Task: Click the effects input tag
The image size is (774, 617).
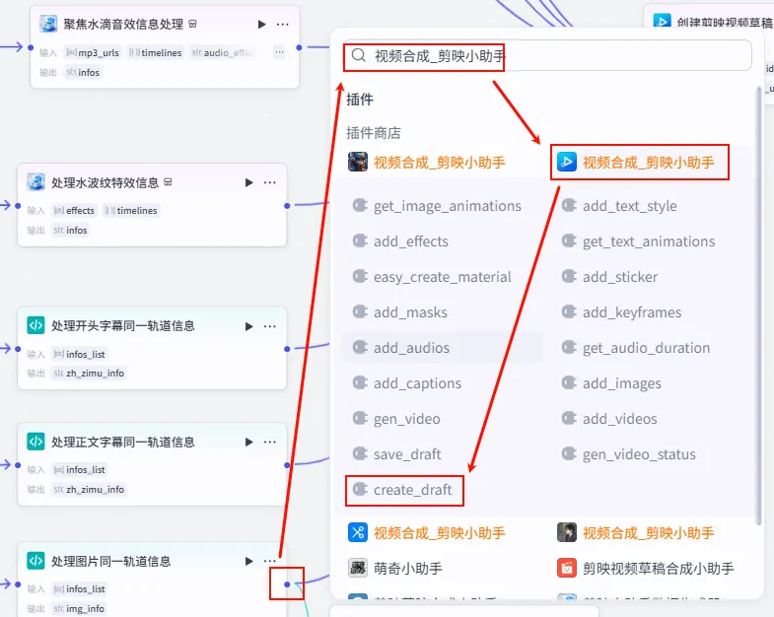Action: [74, 211]
